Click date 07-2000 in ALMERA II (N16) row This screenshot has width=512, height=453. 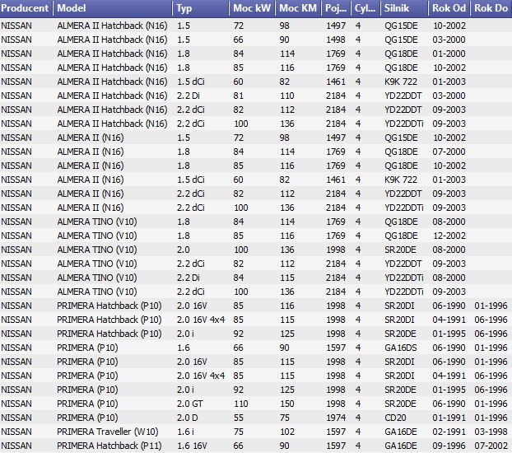click(x=449, y=152)
